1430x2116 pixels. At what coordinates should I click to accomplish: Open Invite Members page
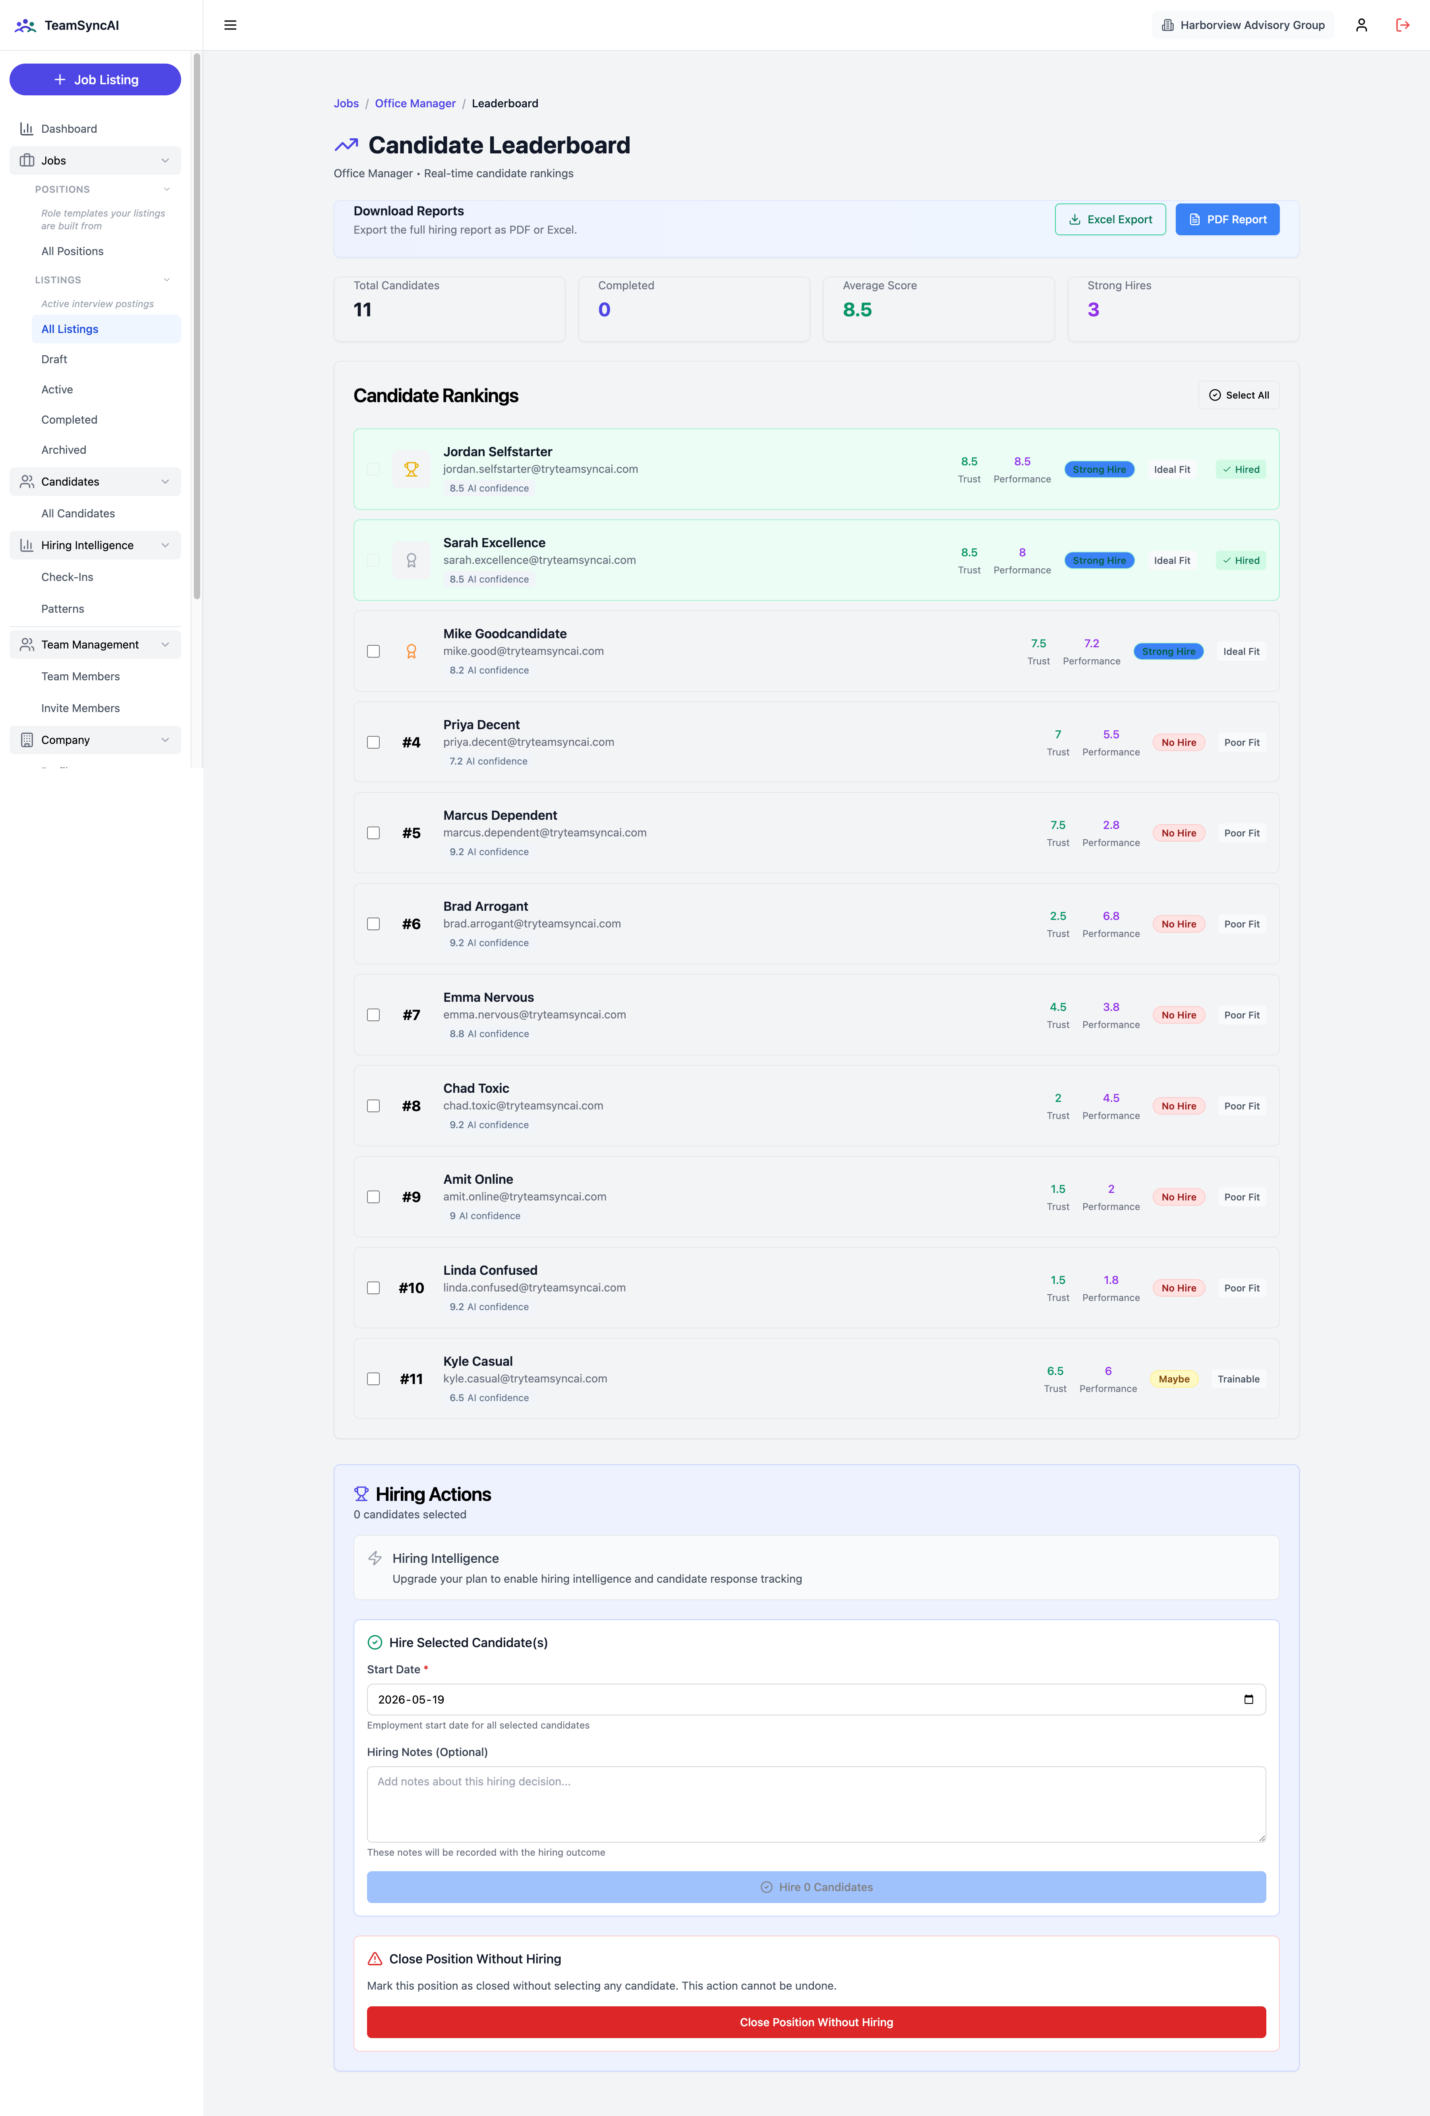[x=106, y=709]
